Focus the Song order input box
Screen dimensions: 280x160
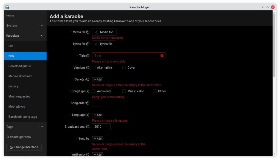[97, 103]
